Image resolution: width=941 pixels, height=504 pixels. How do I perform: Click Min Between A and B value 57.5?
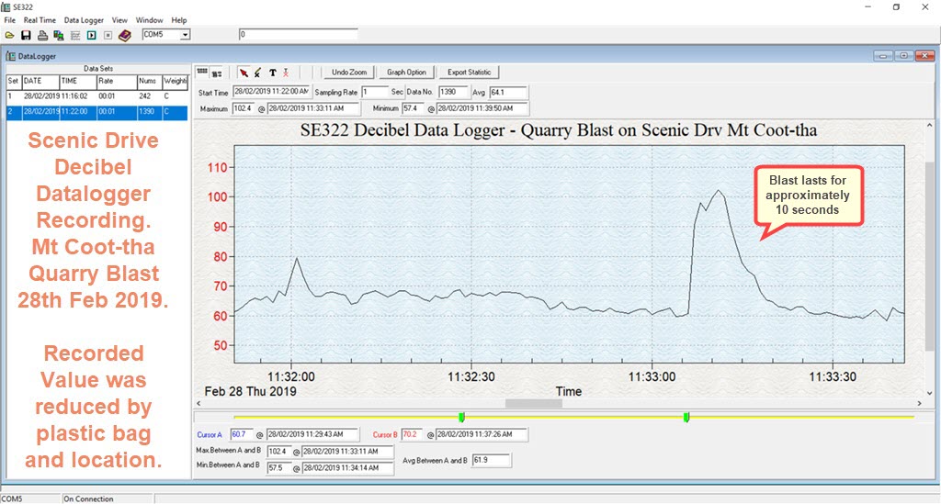click(278, 468)
